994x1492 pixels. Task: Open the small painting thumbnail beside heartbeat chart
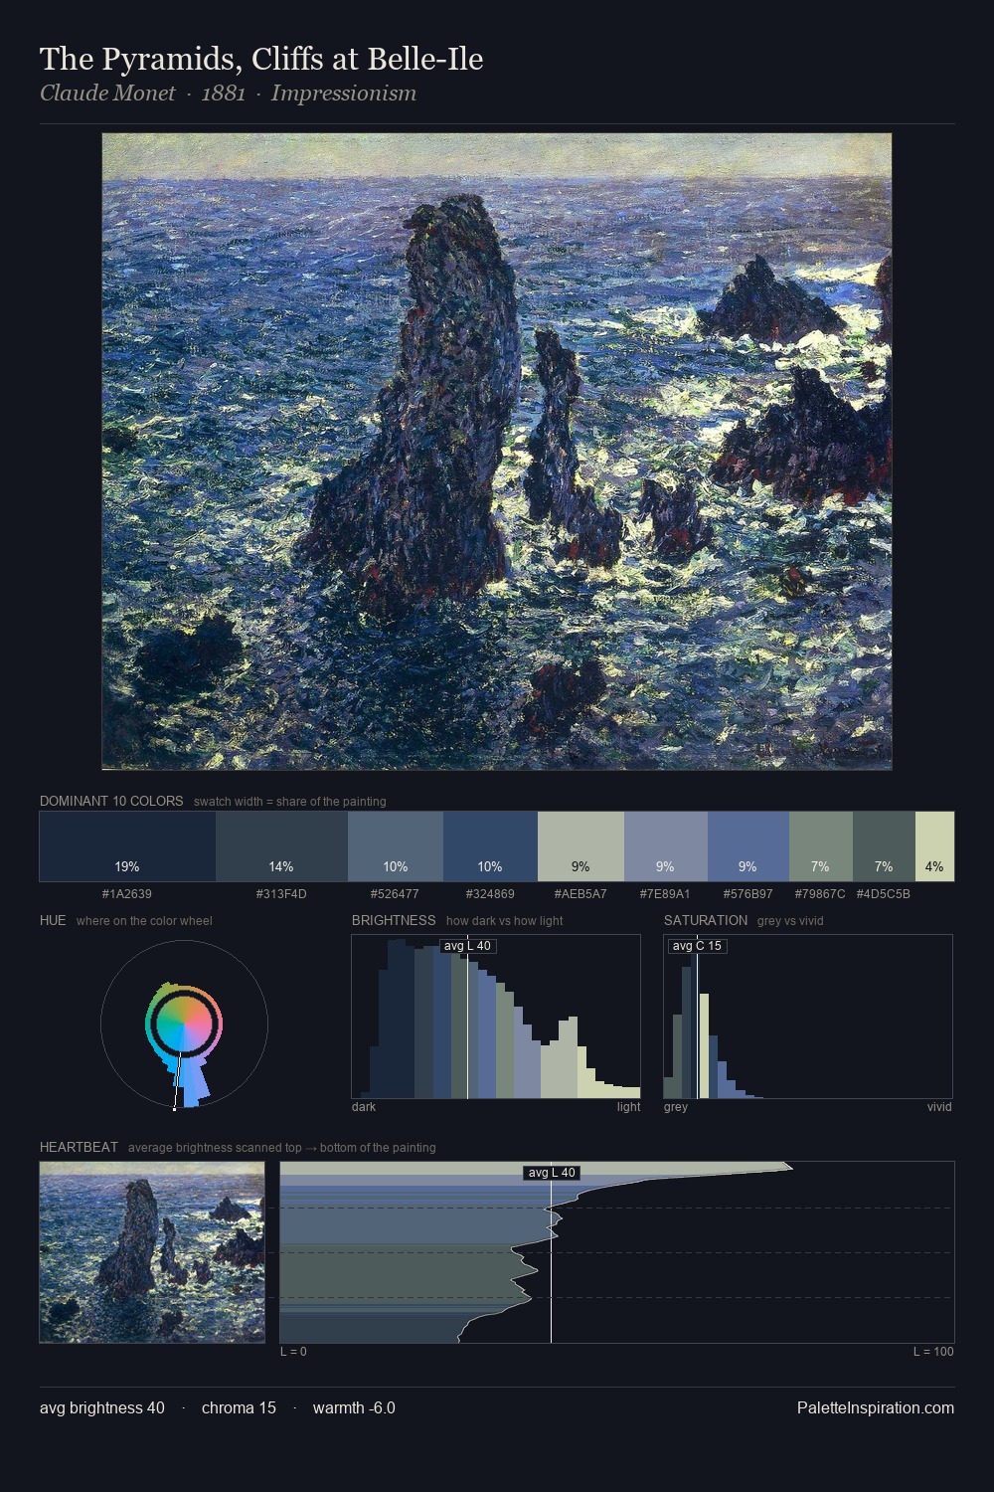(x=152, y=1252)
